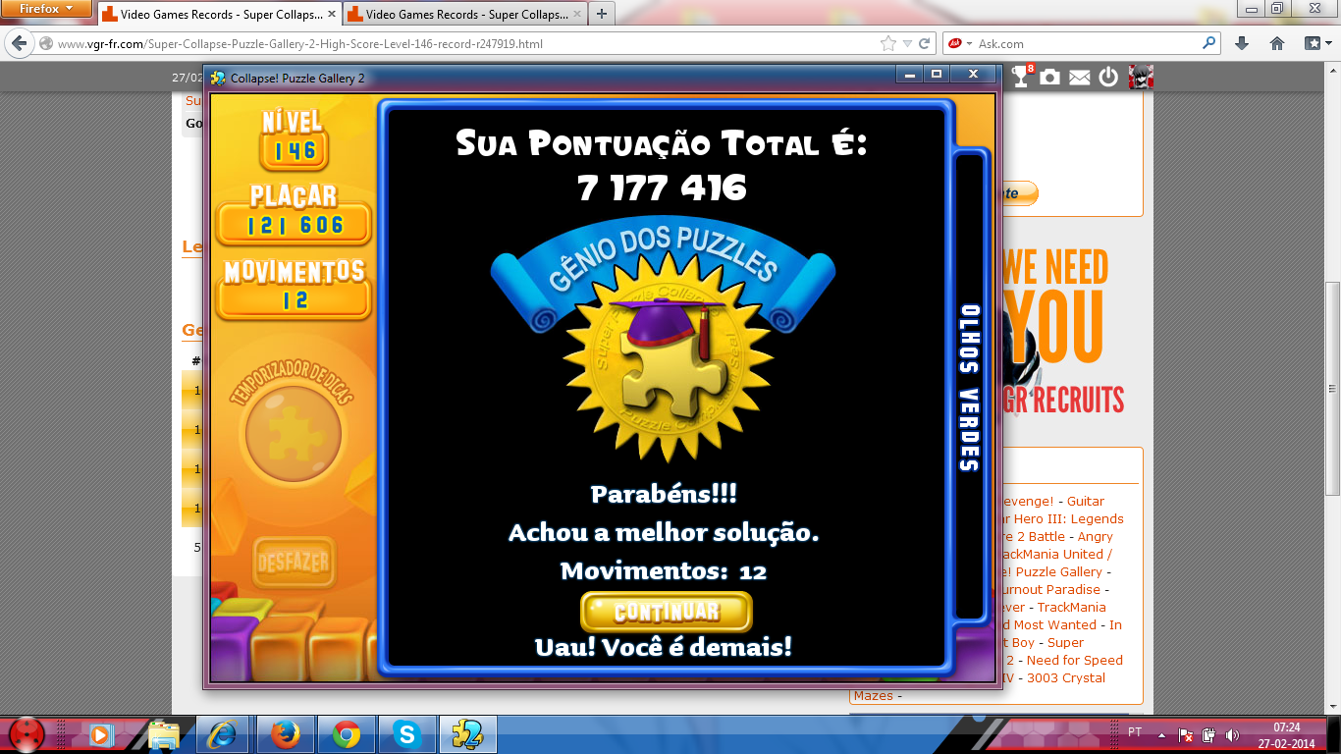Open messages envelope icon

1080,78
